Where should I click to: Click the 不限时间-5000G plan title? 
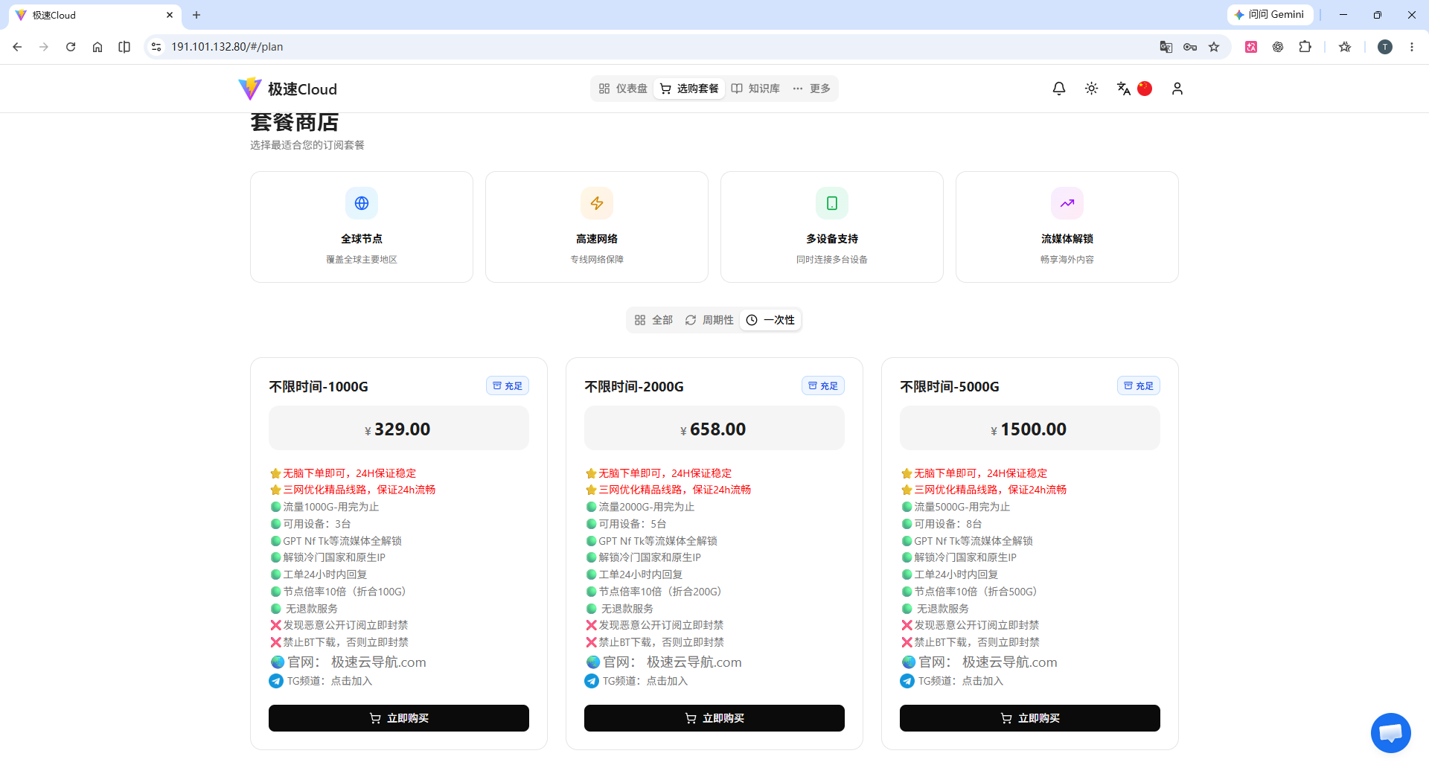[950, 387]
